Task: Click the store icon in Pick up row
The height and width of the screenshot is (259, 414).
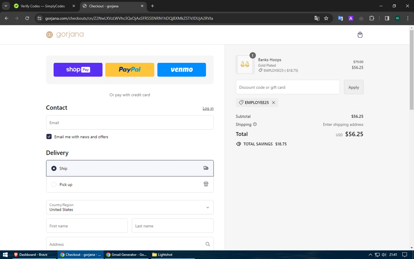Action: point(206,184)
